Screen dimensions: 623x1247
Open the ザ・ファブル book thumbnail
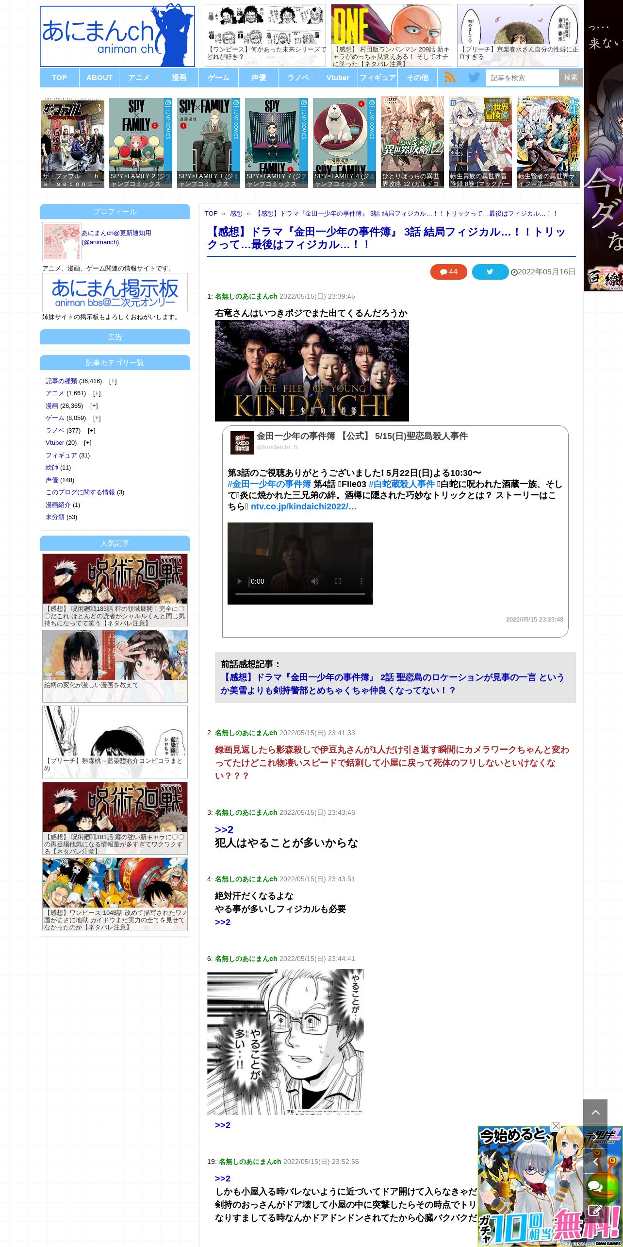(x=73, y=143)
